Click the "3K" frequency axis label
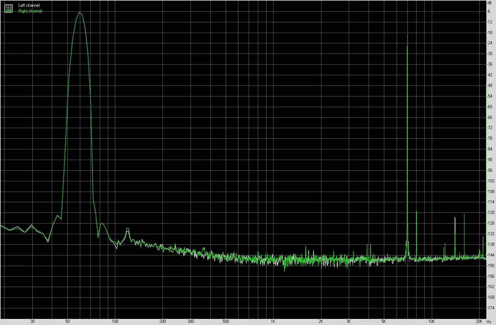Image resolution: width=496 pixels, height=325 pixels. point(349,321)
